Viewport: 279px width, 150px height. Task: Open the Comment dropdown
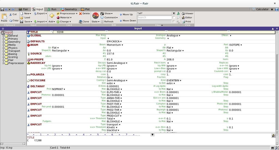point(109,18)
